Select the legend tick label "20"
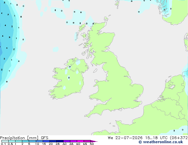Screen dimensions: 188x145 click(x=51, y=144)
